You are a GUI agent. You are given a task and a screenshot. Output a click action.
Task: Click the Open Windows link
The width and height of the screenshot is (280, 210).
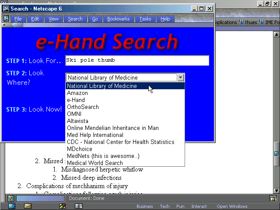pyautogui.click(x=232, y=206)
